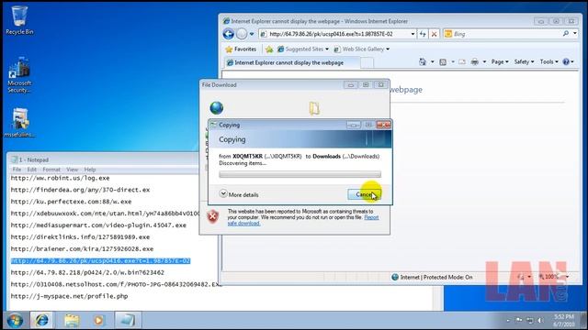The width and height of the screenshot is (588, 330).
Task: Open a new blank IE tab
Action: coord(367,63)
